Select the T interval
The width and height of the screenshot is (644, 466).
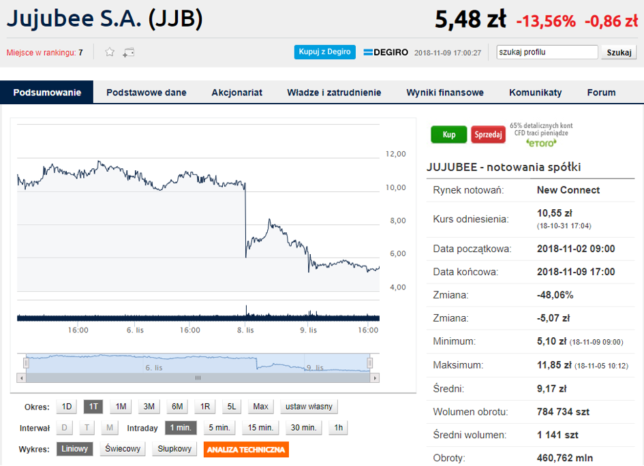pos(87,428)
